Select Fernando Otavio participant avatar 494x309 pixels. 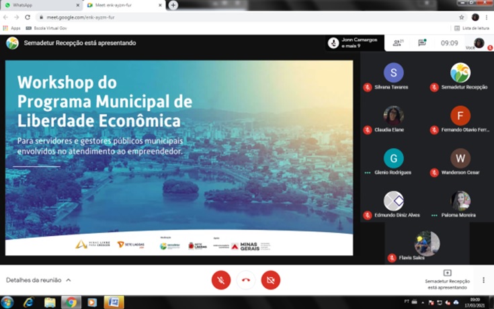[x=460, y=116]
